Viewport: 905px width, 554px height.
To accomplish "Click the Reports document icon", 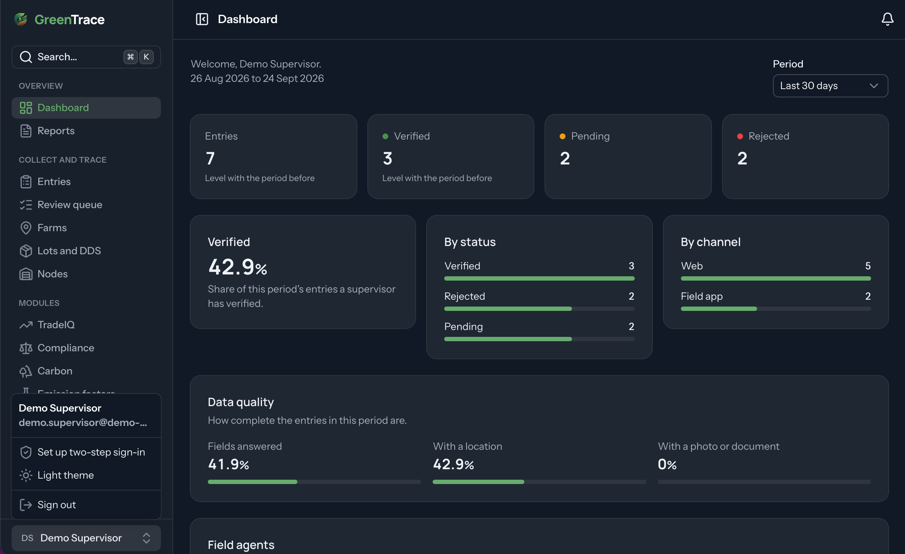I will (26, 131).
